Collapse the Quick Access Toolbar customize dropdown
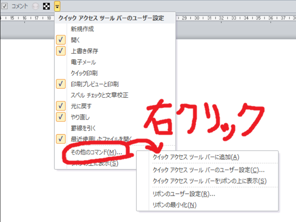Image resolution: width=296 pixels, height=222 pixels. coord(57,6)
